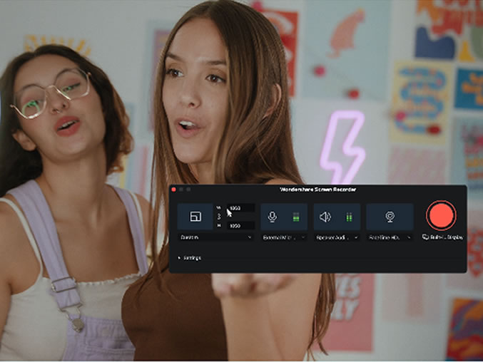The height and width of the screenshot is (362, 483).
Task: Click the red Record button
Action: click(x=441, y=216)
